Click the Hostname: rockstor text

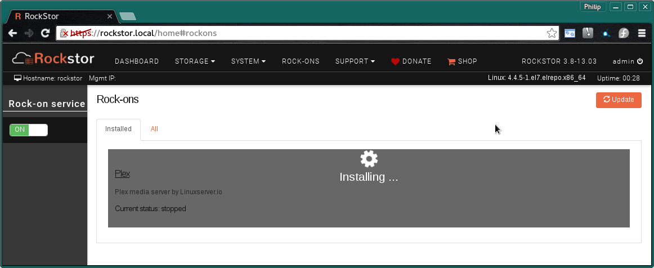click(52, 78)
